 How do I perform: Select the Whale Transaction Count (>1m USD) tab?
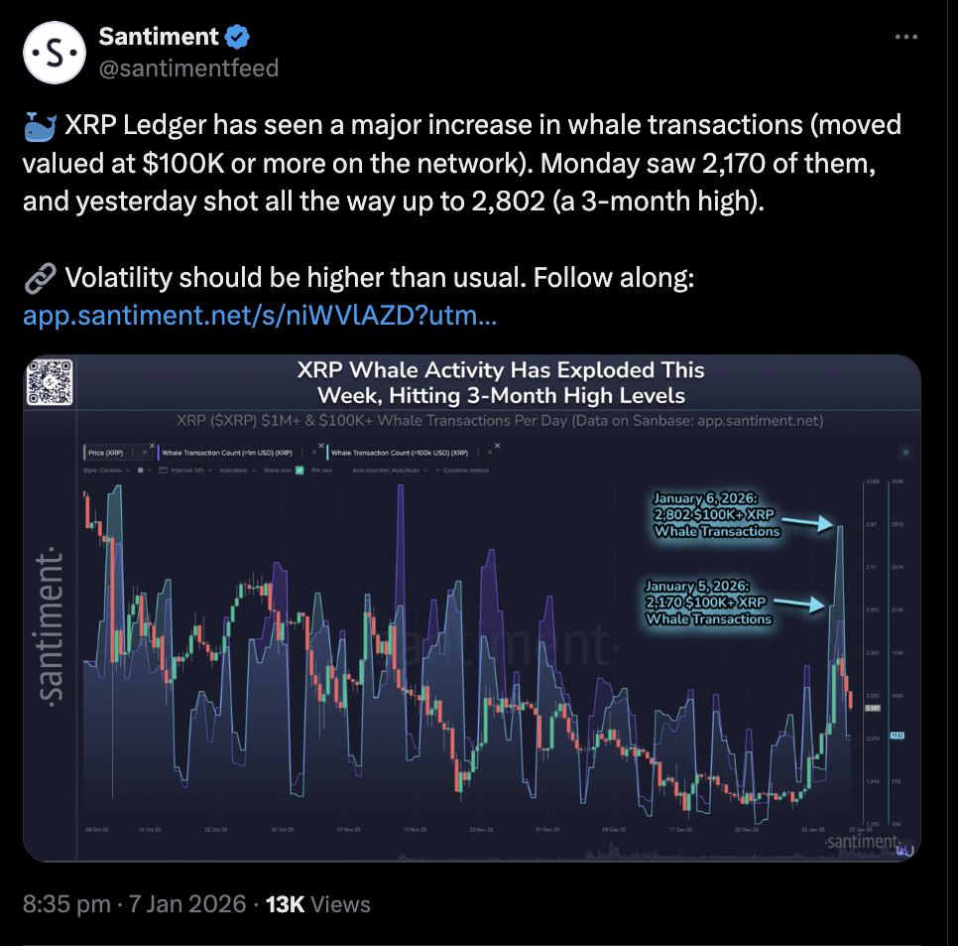[x=228, y=453]
